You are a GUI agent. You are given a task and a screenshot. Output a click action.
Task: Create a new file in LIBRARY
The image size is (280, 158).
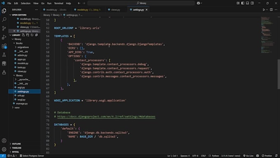click(x=23, y=35)
